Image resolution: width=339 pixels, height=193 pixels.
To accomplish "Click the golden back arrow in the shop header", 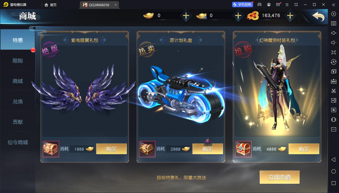I will point(318,17).
